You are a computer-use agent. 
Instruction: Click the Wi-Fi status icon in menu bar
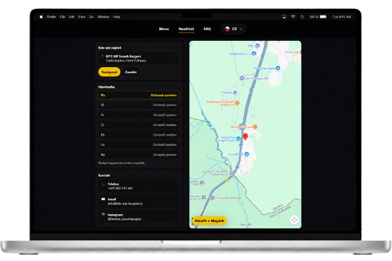[x=293, y=17]
